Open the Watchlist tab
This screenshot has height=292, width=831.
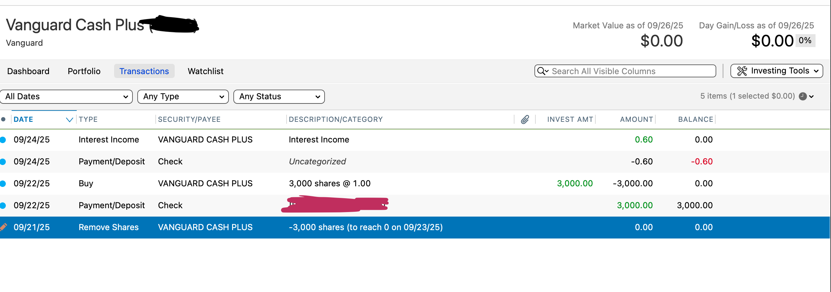point(205,71)
